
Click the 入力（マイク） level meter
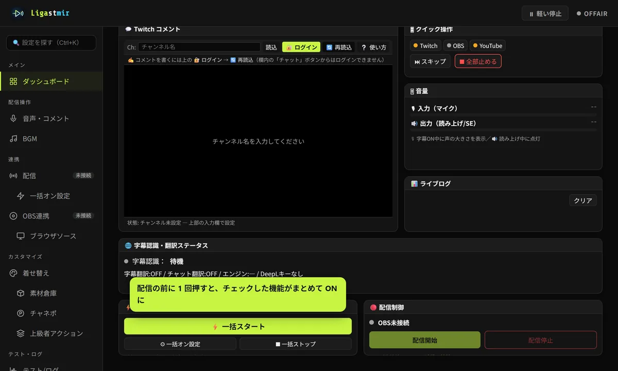point(503,114)
